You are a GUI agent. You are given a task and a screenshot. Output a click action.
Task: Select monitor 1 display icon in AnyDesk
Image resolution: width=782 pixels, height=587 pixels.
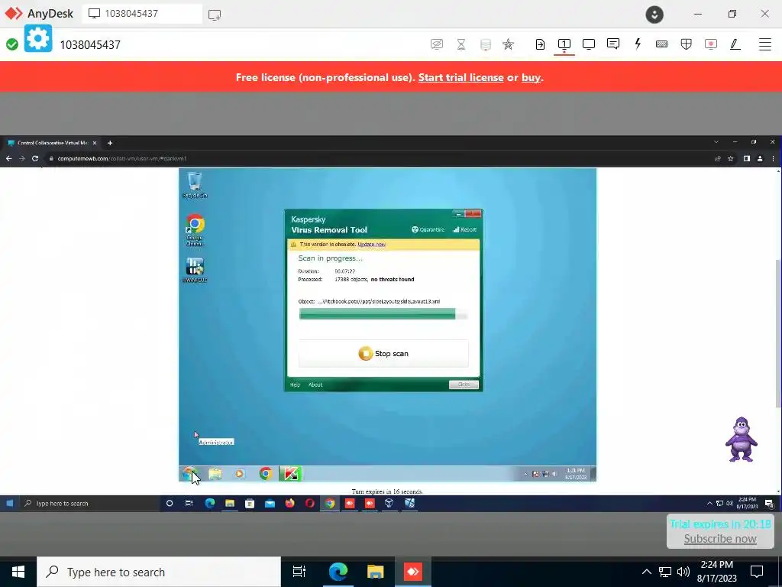(x=564, y=44)
